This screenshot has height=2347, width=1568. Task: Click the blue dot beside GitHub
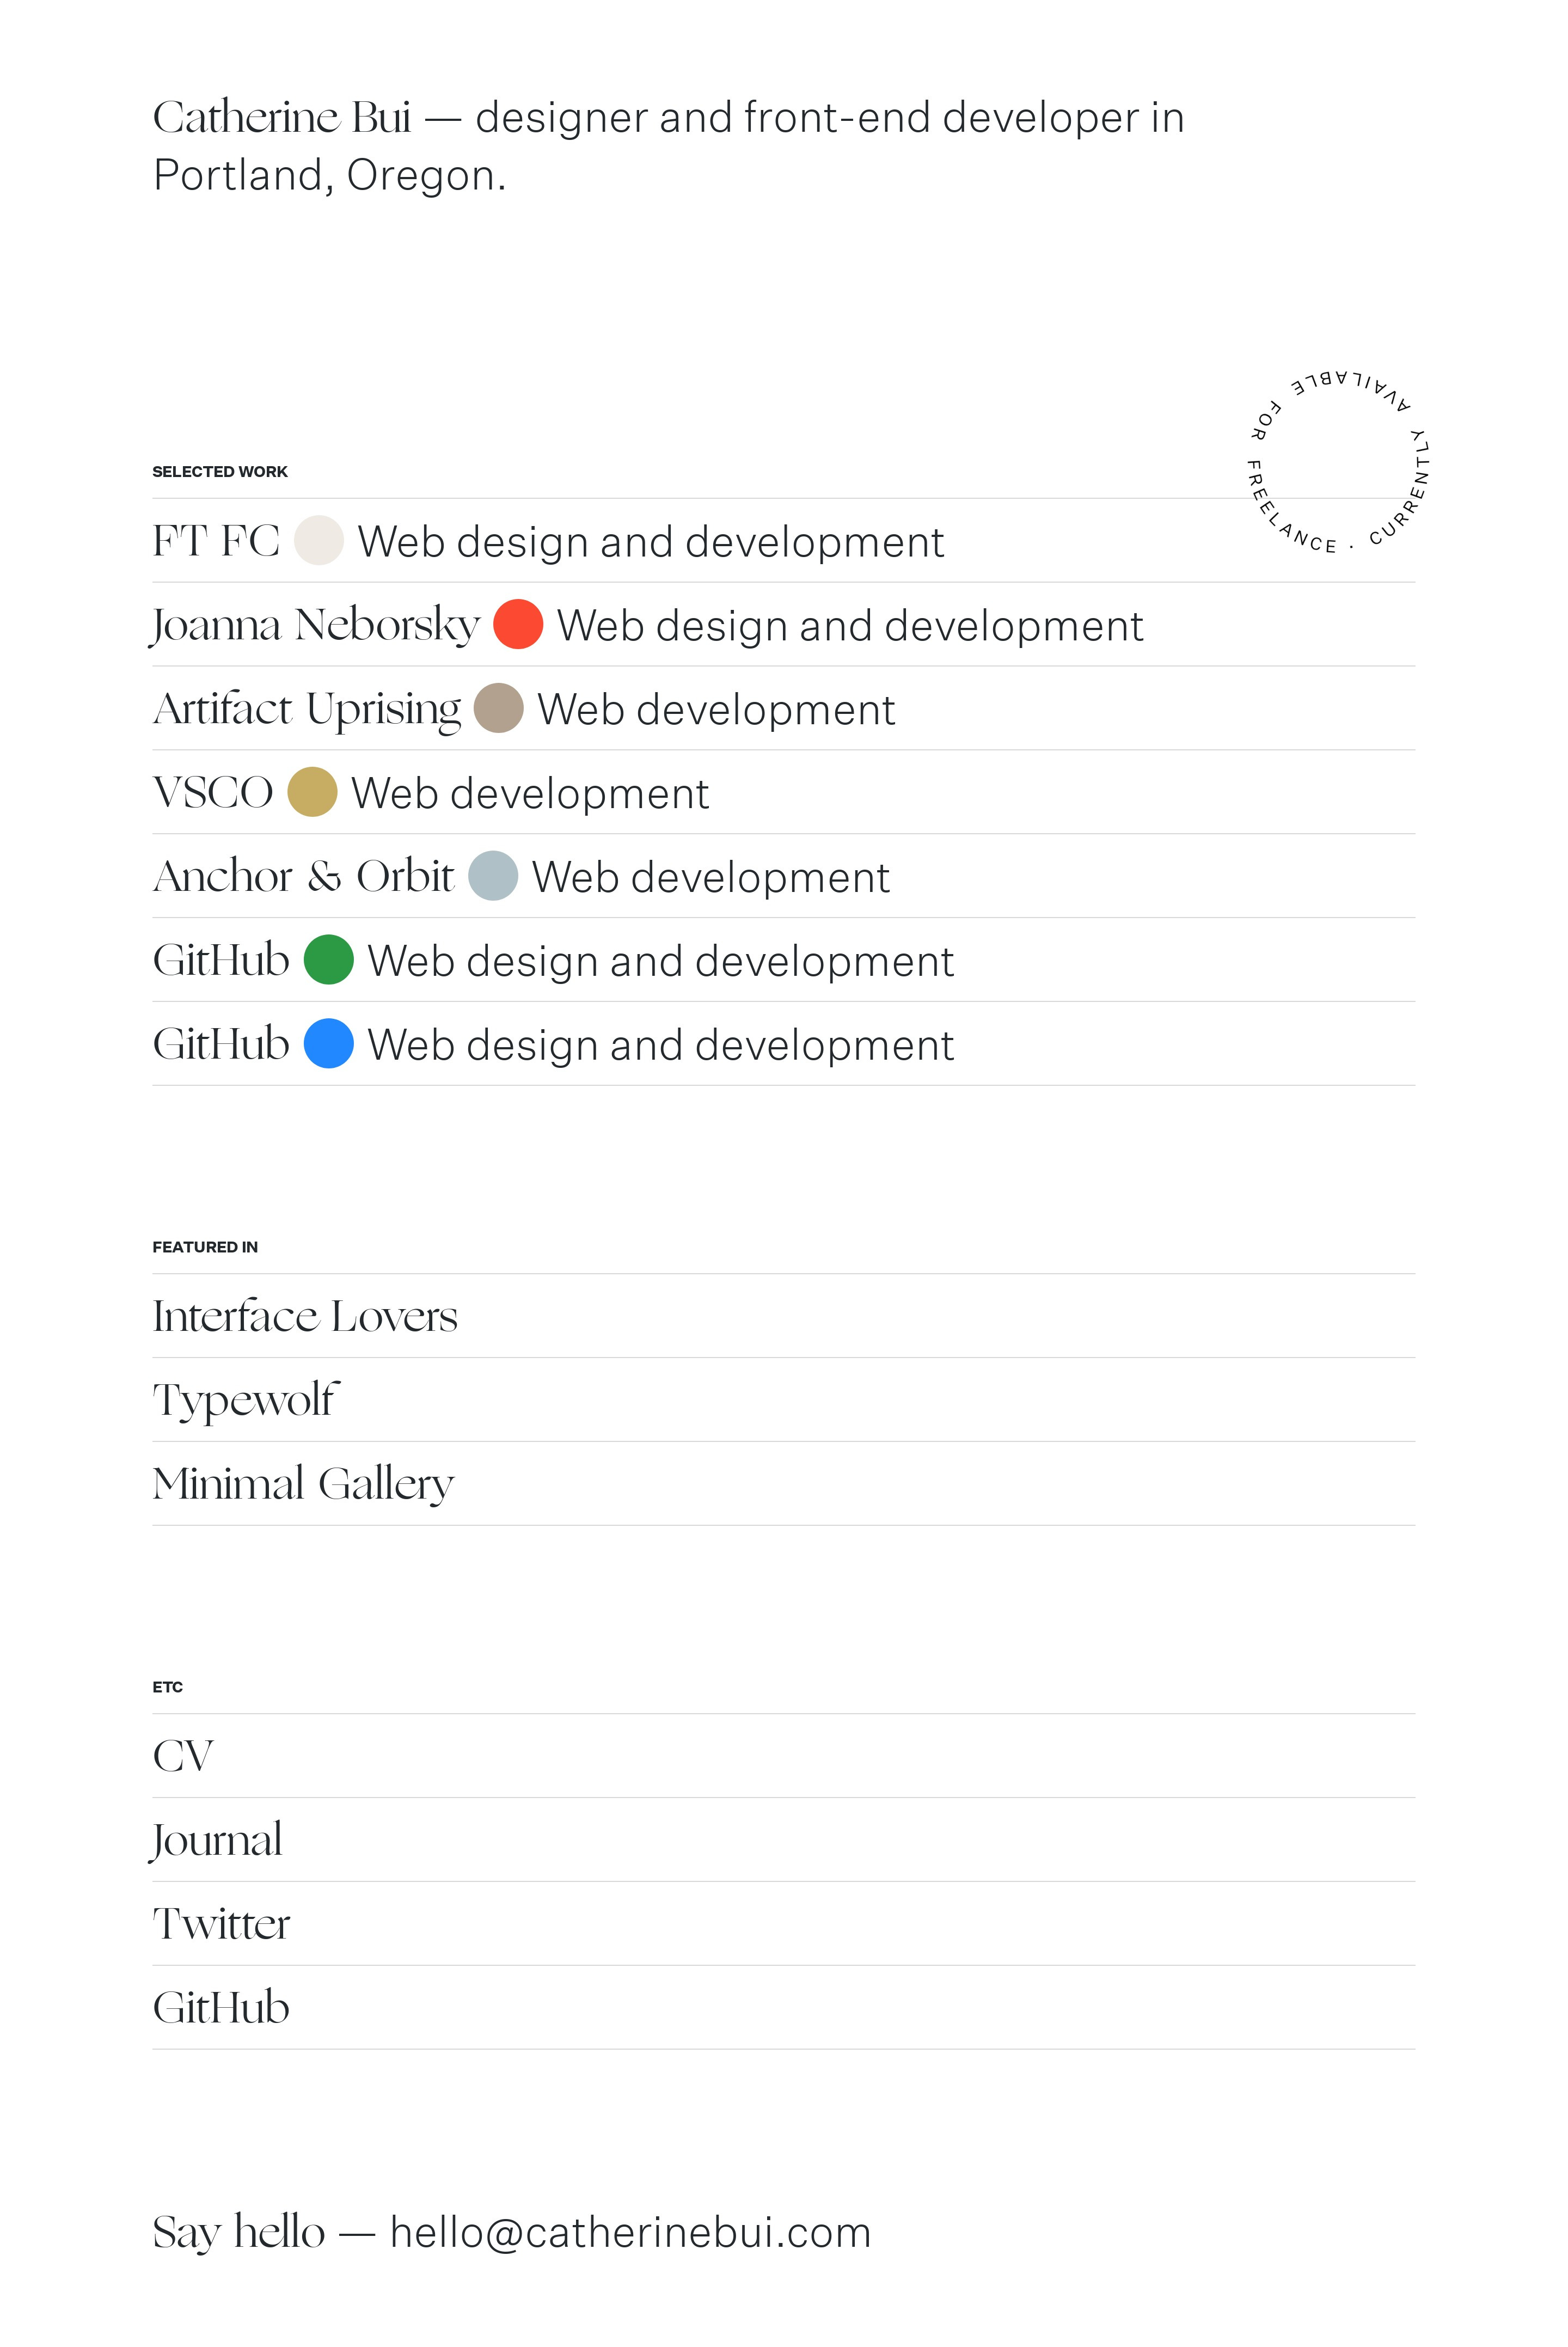coord(328,1044)
